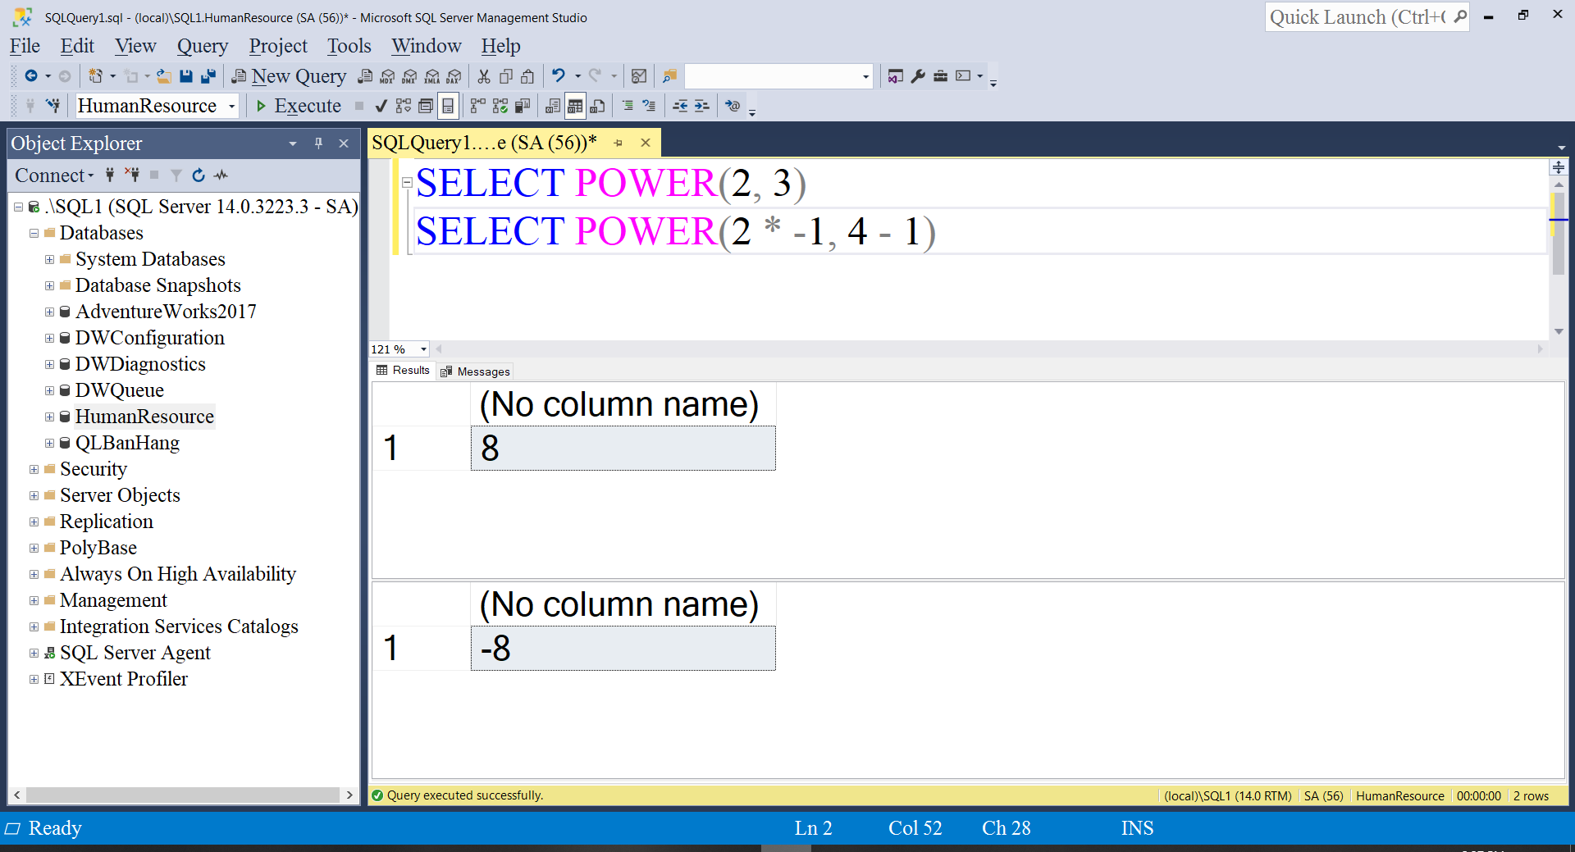Image resolution: width=1575 pixels, height=852 pixels.
Task: Click the Properties wrench icon
Action: (918, 76)
